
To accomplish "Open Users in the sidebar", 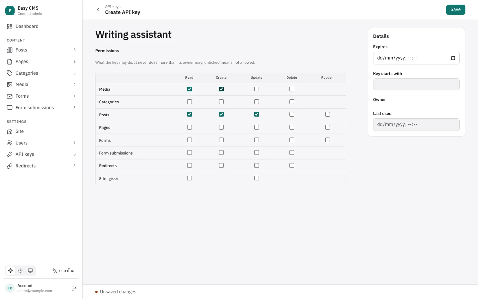I will coord(41,143).
